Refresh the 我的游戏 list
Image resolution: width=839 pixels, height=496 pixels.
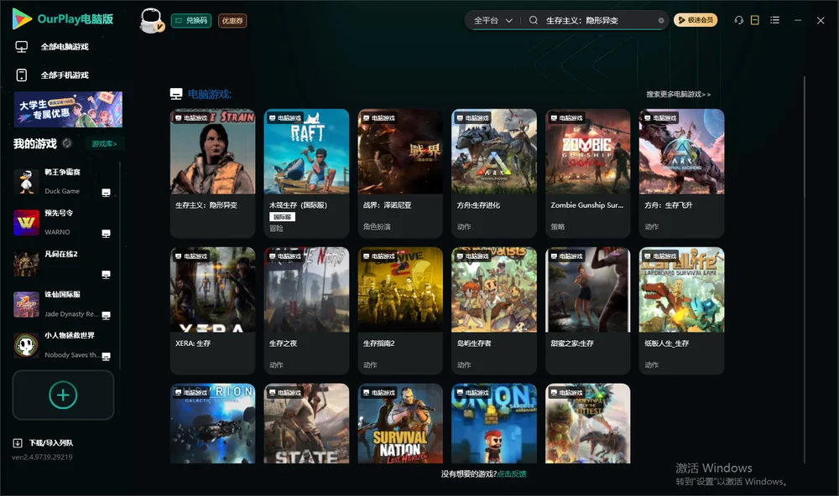[x=67, y=143]
